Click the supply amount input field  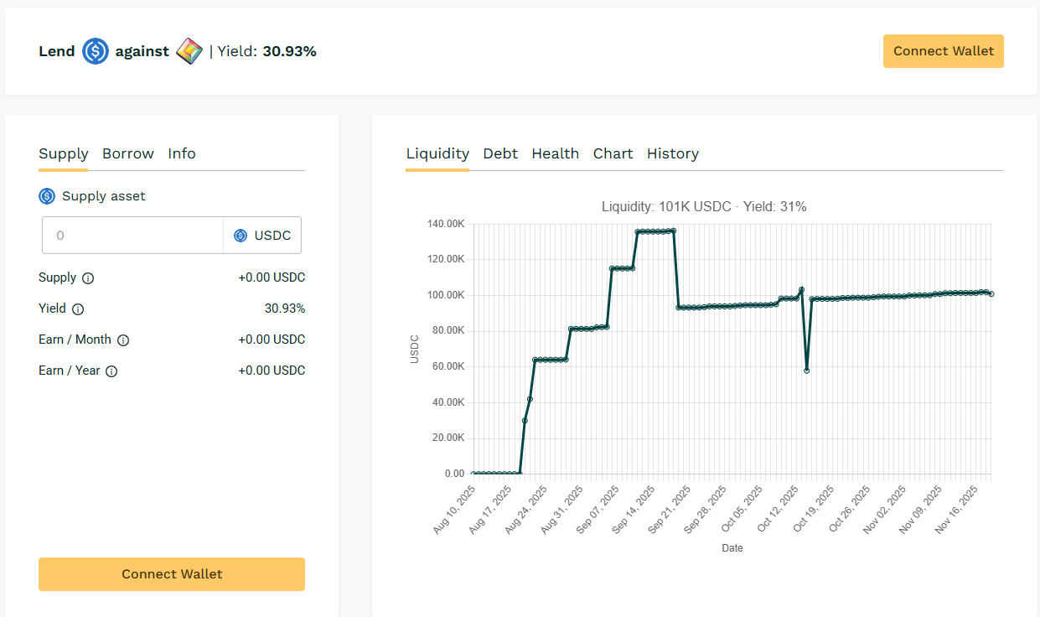[132, 236]
